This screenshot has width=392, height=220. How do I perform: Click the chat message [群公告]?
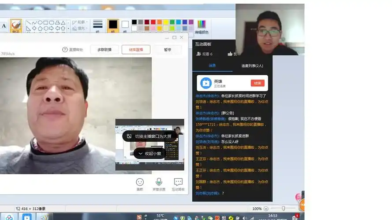(x=228, y=113)
